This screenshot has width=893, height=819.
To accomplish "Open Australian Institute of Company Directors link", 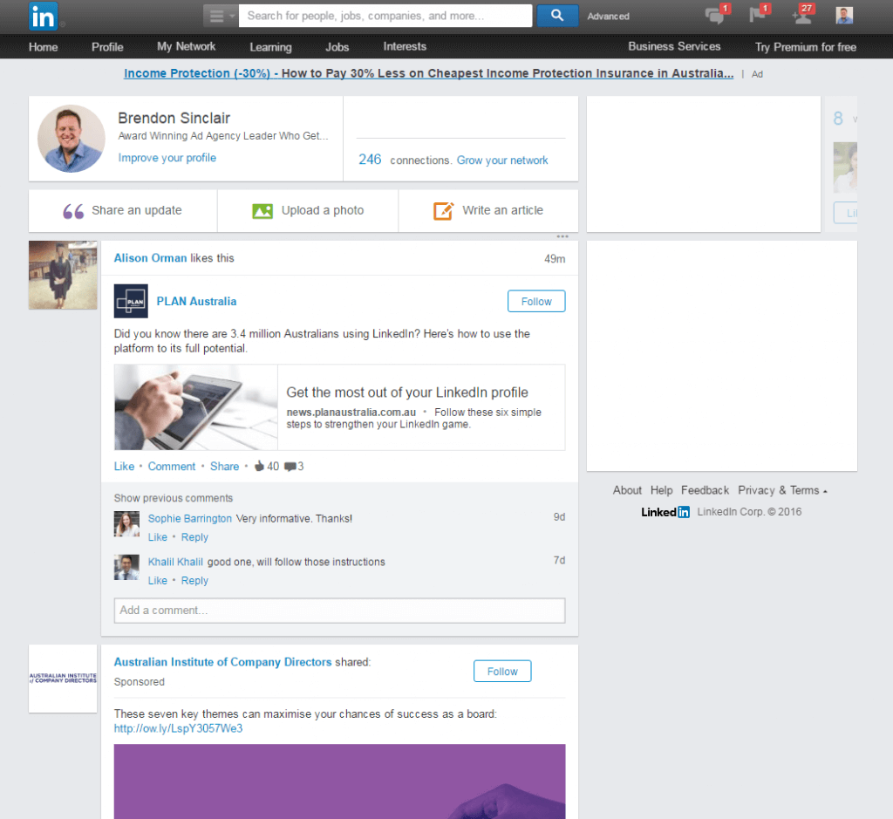I will [x=222, y=662].
